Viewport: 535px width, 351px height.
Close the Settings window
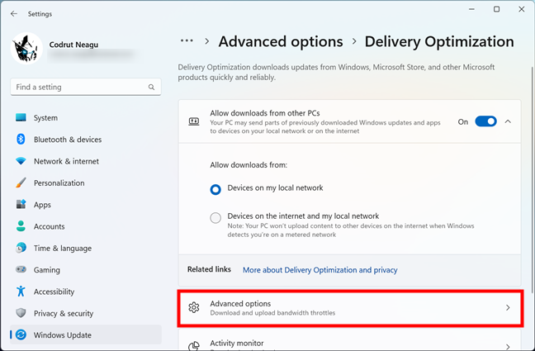(x=521, y=9)
